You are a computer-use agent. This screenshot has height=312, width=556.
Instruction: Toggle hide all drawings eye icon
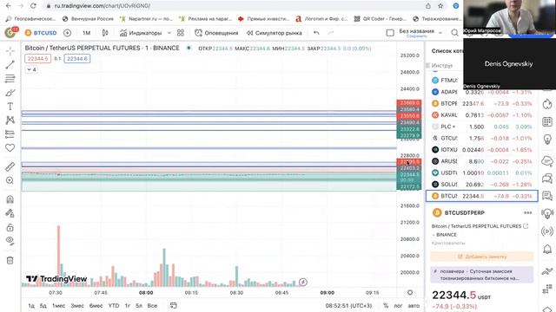point(10,241)
